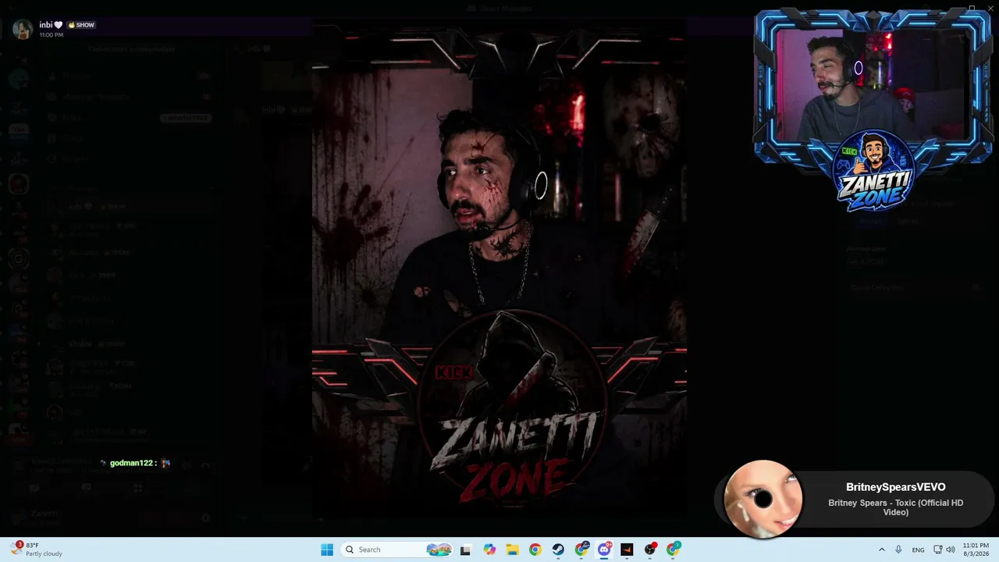Click the microphone icon in the system tray
Image resolution: width=999 pixels, height=562 pixels.
tap(898, 550)
